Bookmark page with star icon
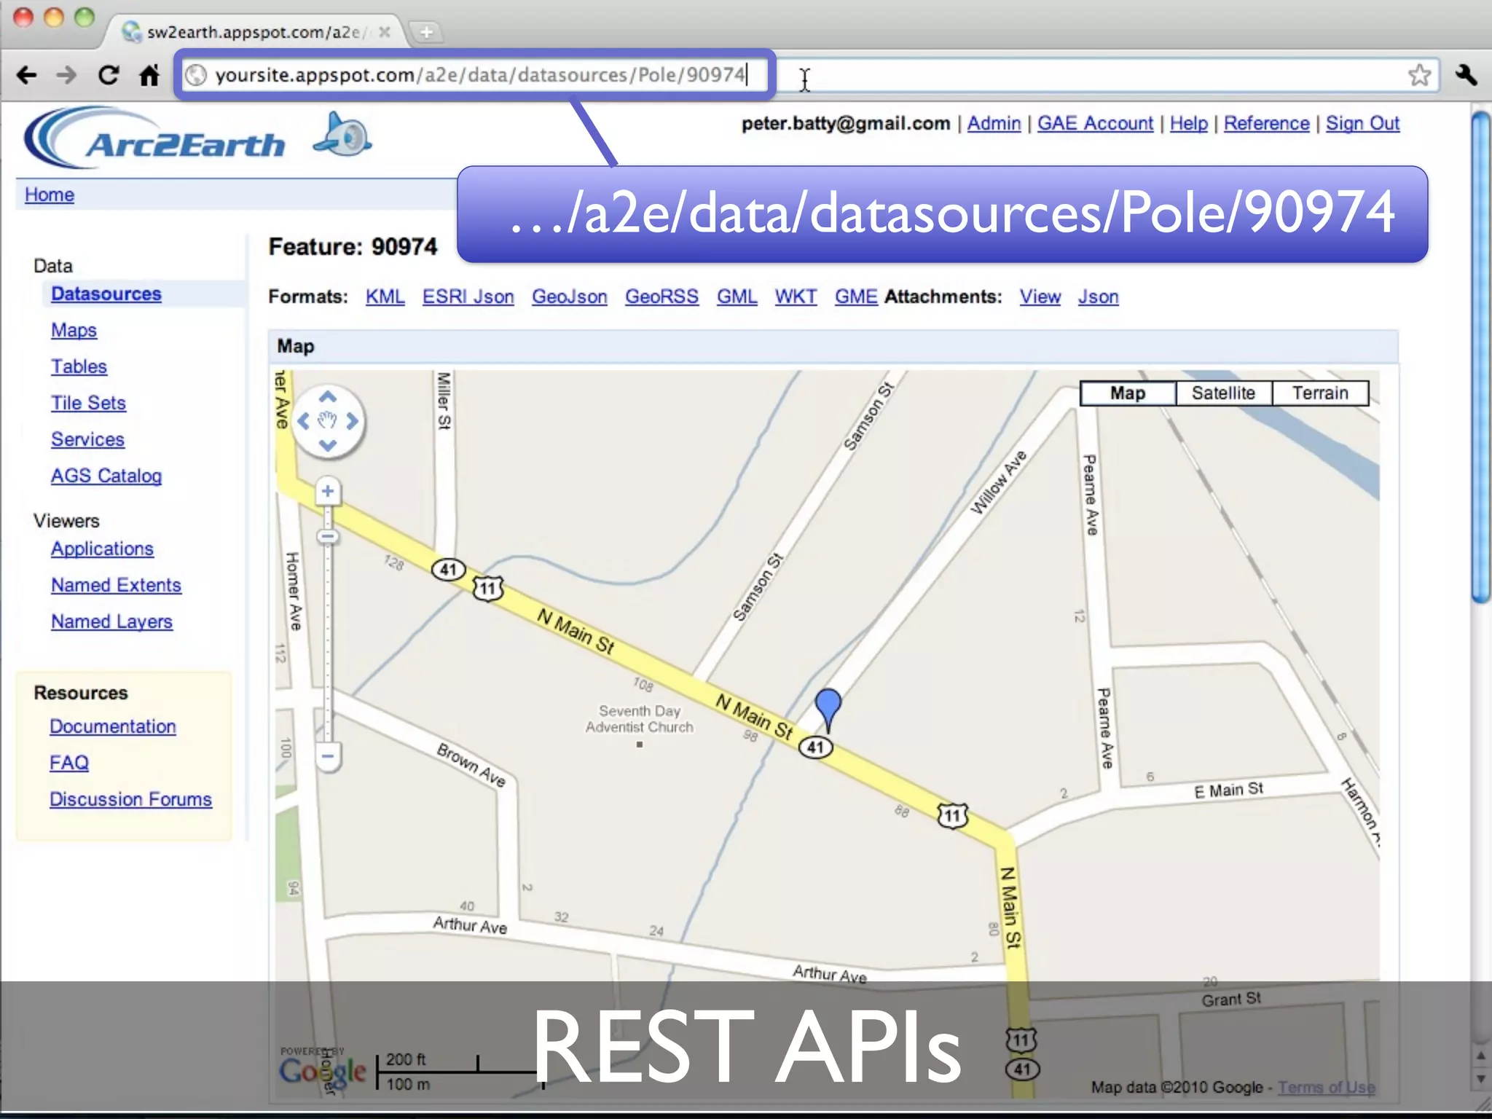 [1419, 75]
